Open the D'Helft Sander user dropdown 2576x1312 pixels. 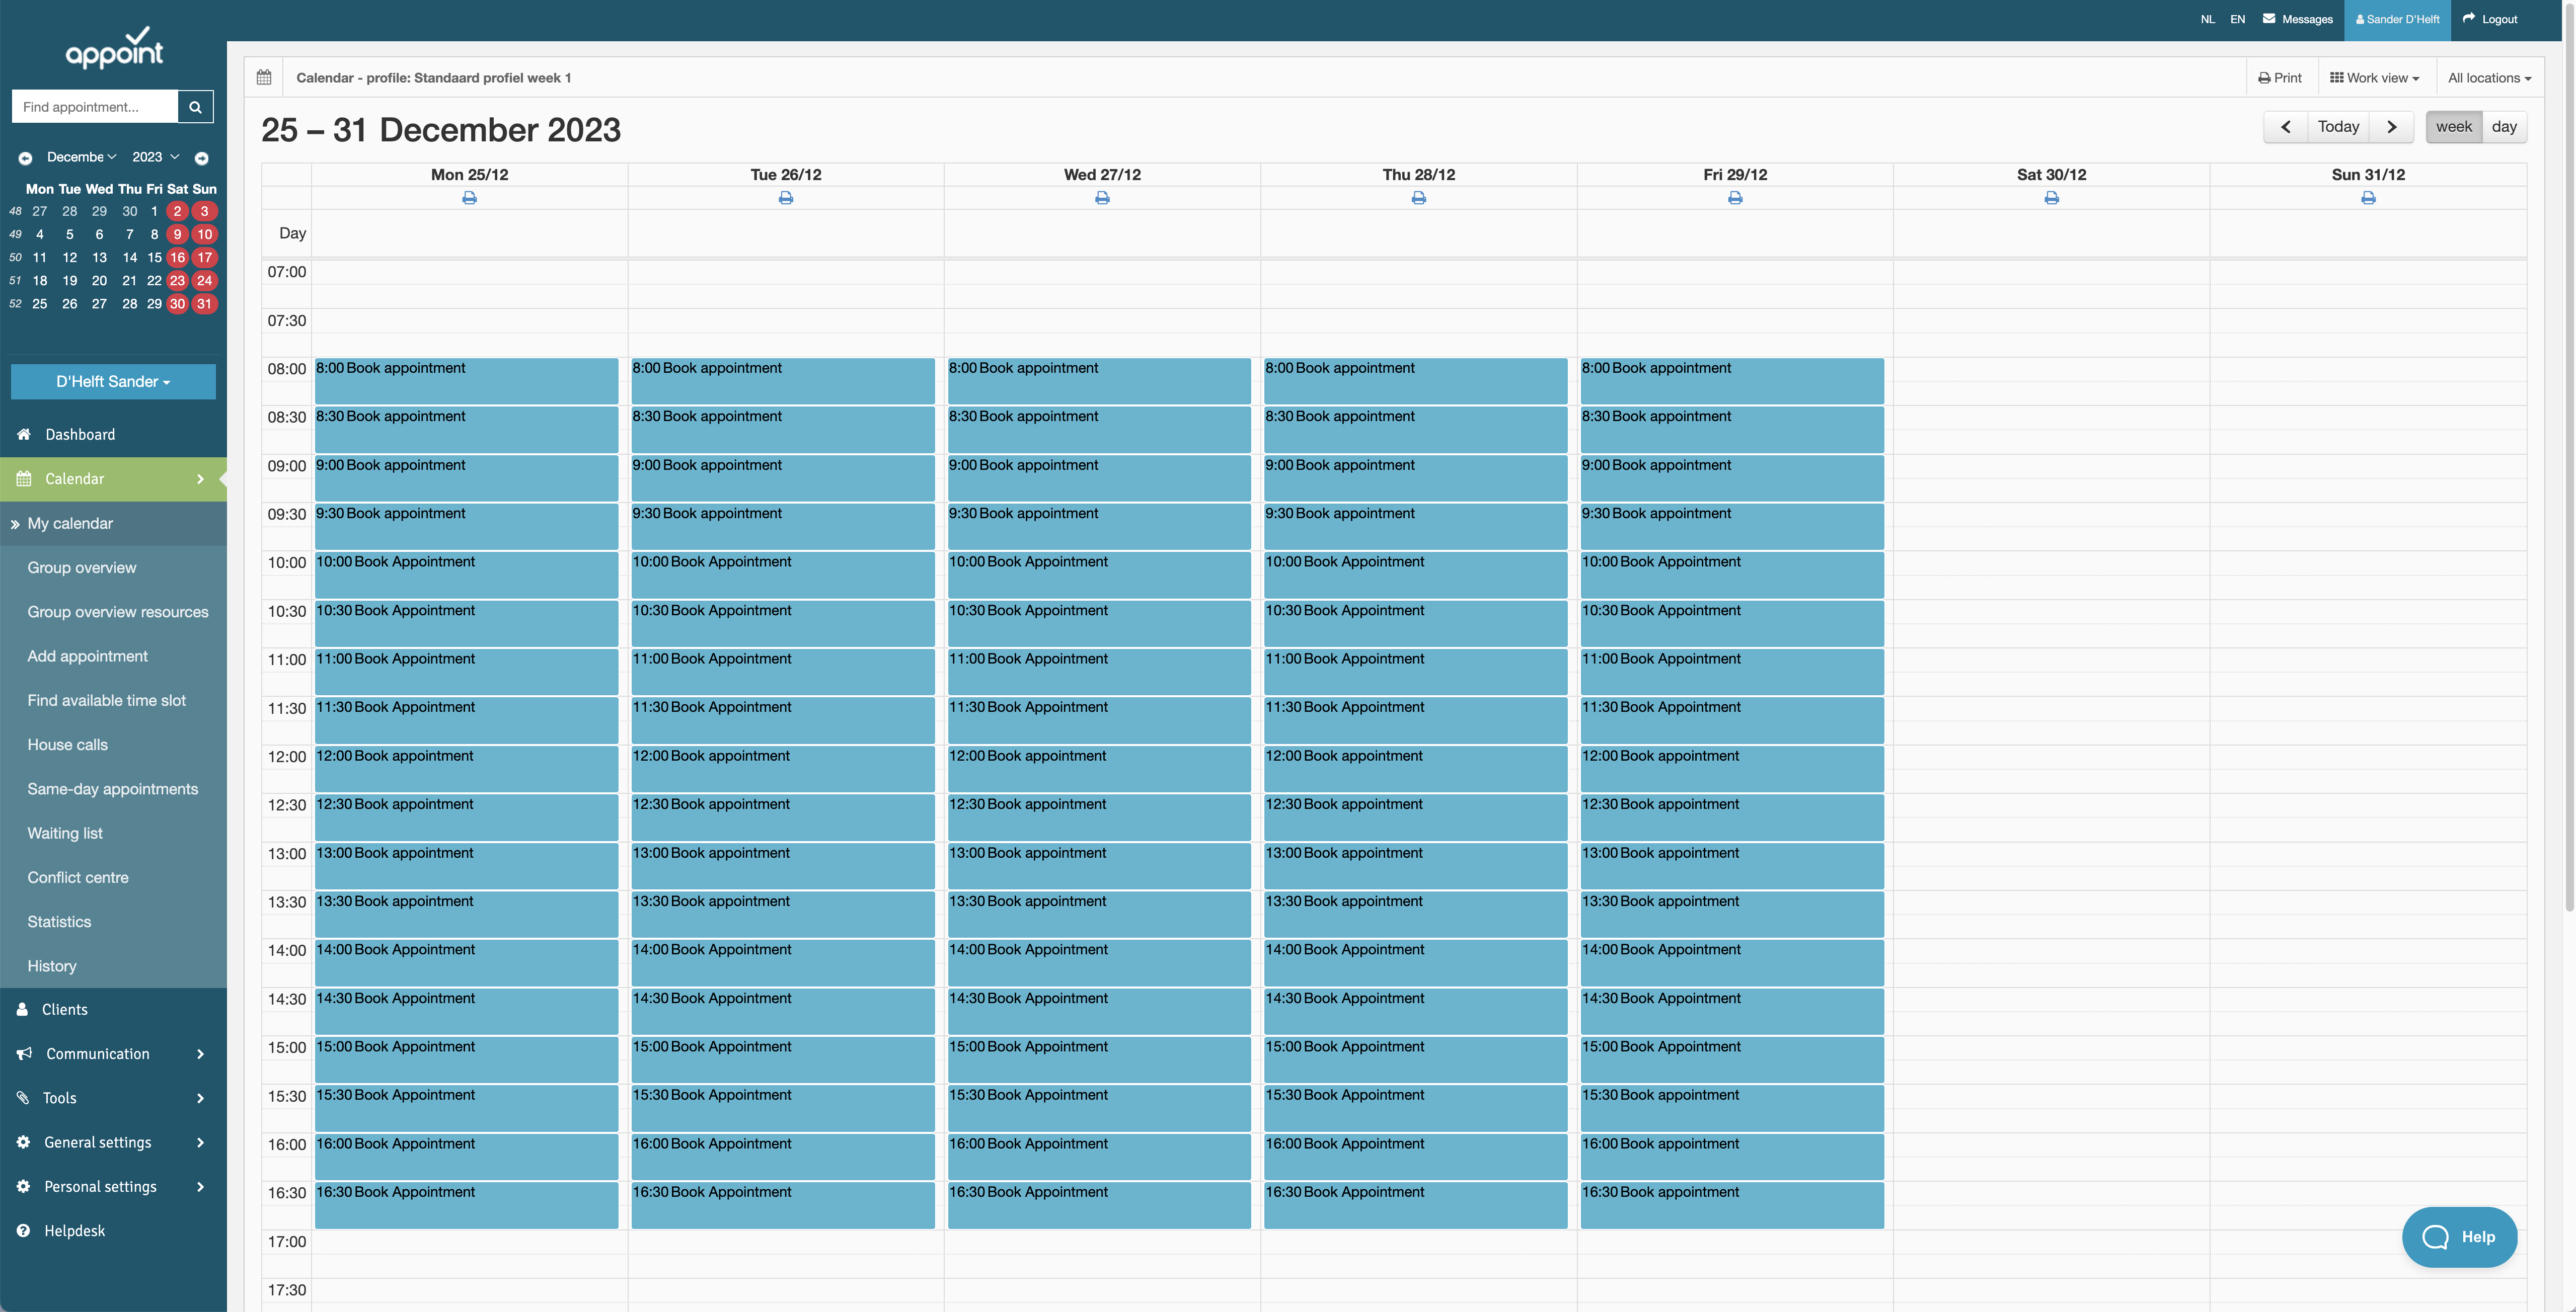[112, 382]
